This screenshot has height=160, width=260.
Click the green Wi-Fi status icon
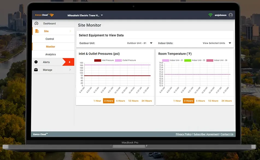(210, 15)
